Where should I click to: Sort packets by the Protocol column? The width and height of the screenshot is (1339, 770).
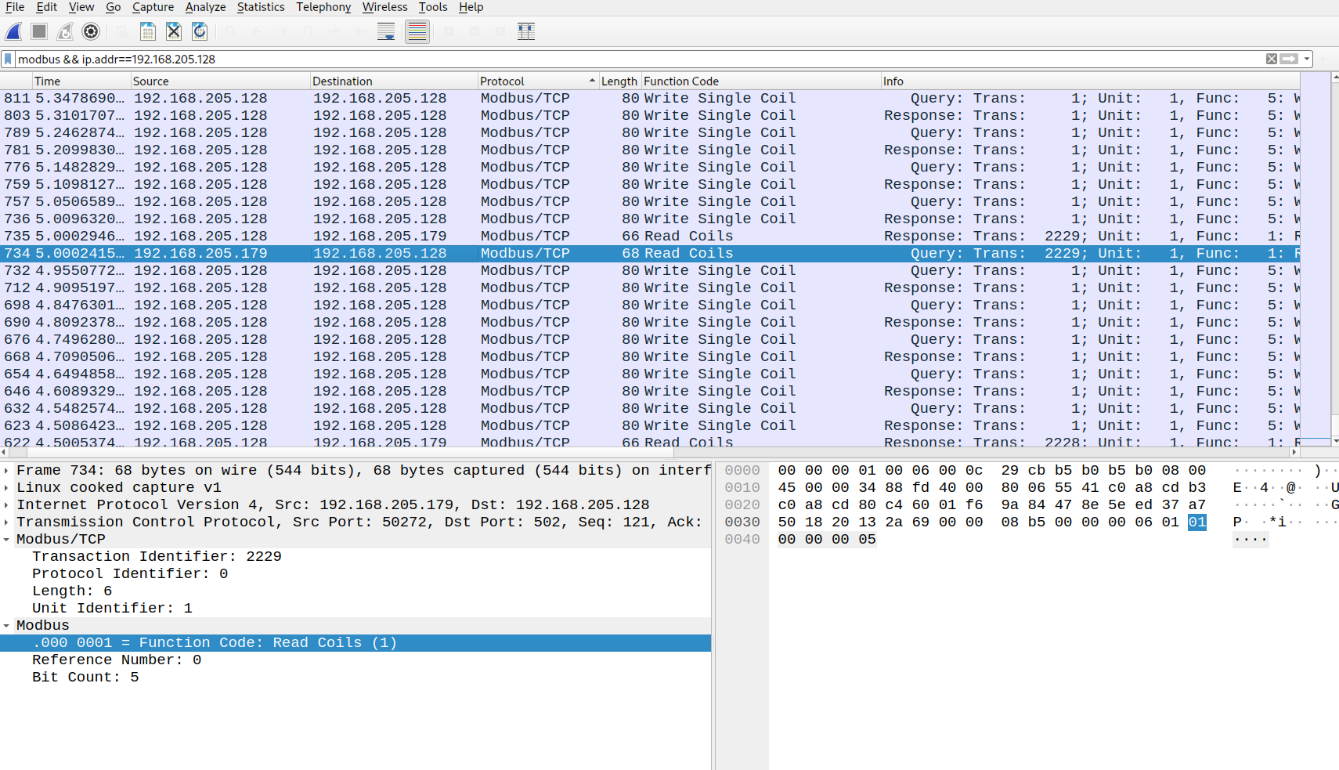pyautogui.click(x=503, y=81)
